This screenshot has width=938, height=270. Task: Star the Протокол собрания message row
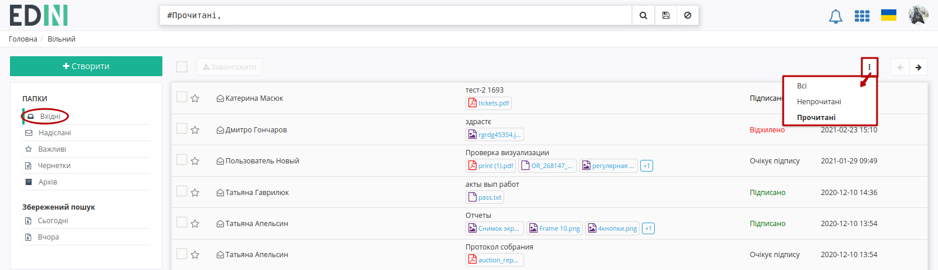195,255
